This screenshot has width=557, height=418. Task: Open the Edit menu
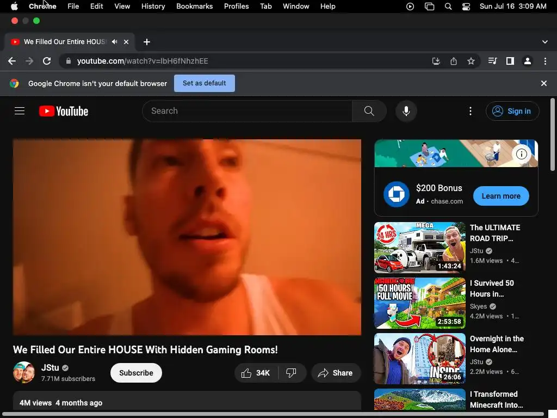(96, 6)
